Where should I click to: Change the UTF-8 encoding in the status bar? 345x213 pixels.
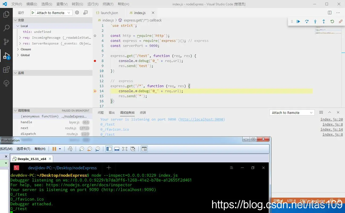291,201
